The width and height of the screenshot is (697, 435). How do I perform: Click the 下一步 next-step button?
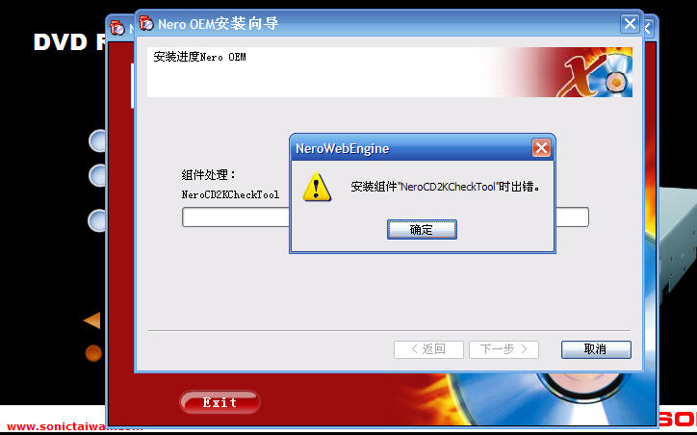[503, 349]
